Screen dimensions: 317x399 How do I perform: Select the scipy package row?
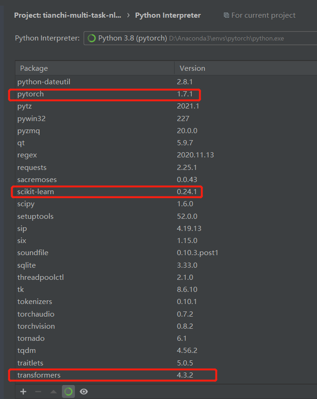[166, 204]
